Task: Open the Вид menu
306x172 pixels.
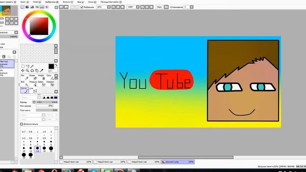Action: click(81, 2)
